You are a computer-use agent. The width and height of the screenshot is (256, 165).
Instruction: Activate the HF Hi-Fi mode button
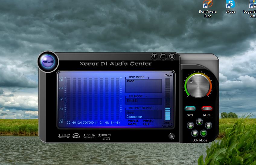pyautogui.click(x=195, y=133)
